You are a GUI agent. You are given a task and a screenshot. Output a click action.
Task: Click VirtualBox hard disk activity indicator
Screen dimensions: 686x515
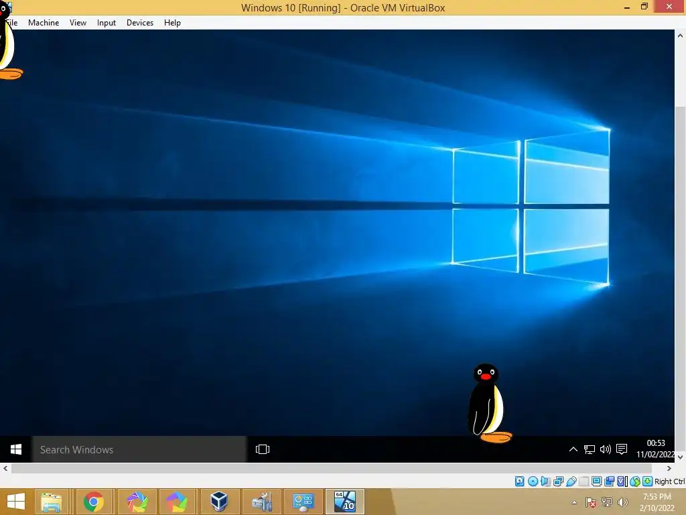point(519,481)
